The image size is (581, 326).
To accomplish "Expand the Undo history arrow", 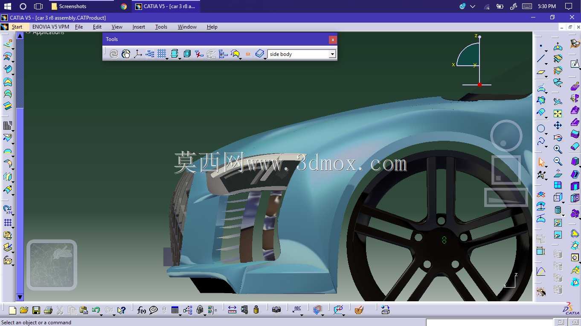I will pyautogui.click(x=102, y=314).
